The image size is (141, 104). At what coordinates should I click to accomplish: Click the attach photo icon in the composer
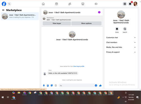point(48,85)
